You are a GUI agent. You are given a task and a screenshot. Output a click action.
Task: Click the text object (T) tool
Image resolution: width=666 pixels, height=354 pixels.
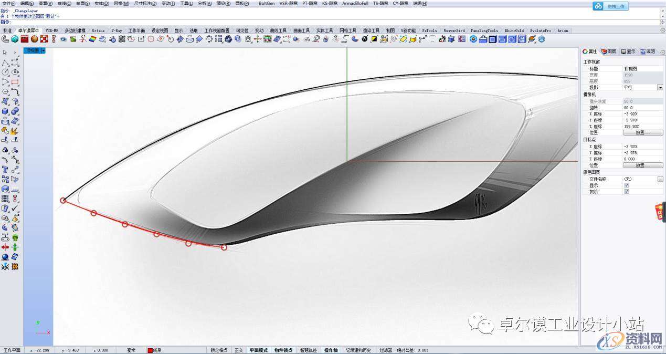(x=5, y=170)
